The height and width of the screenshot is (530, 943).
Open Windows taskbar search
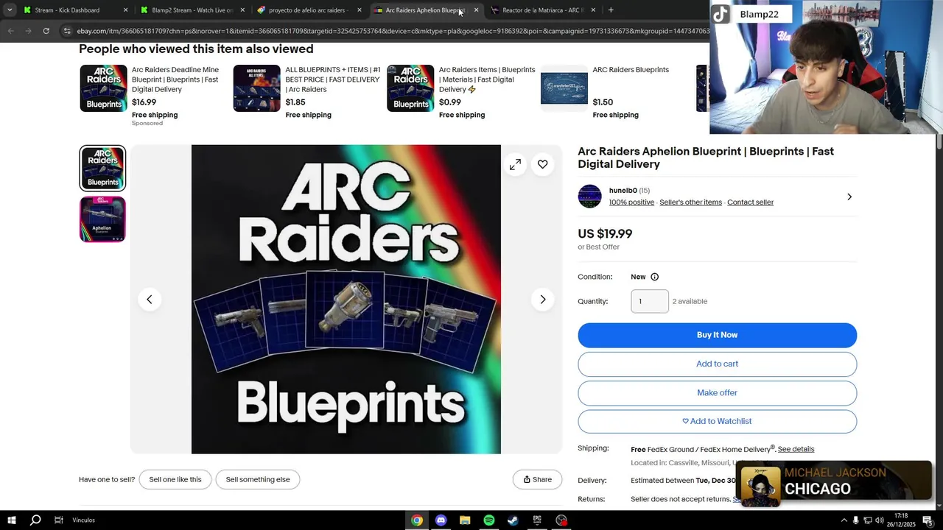coord(35,520)
